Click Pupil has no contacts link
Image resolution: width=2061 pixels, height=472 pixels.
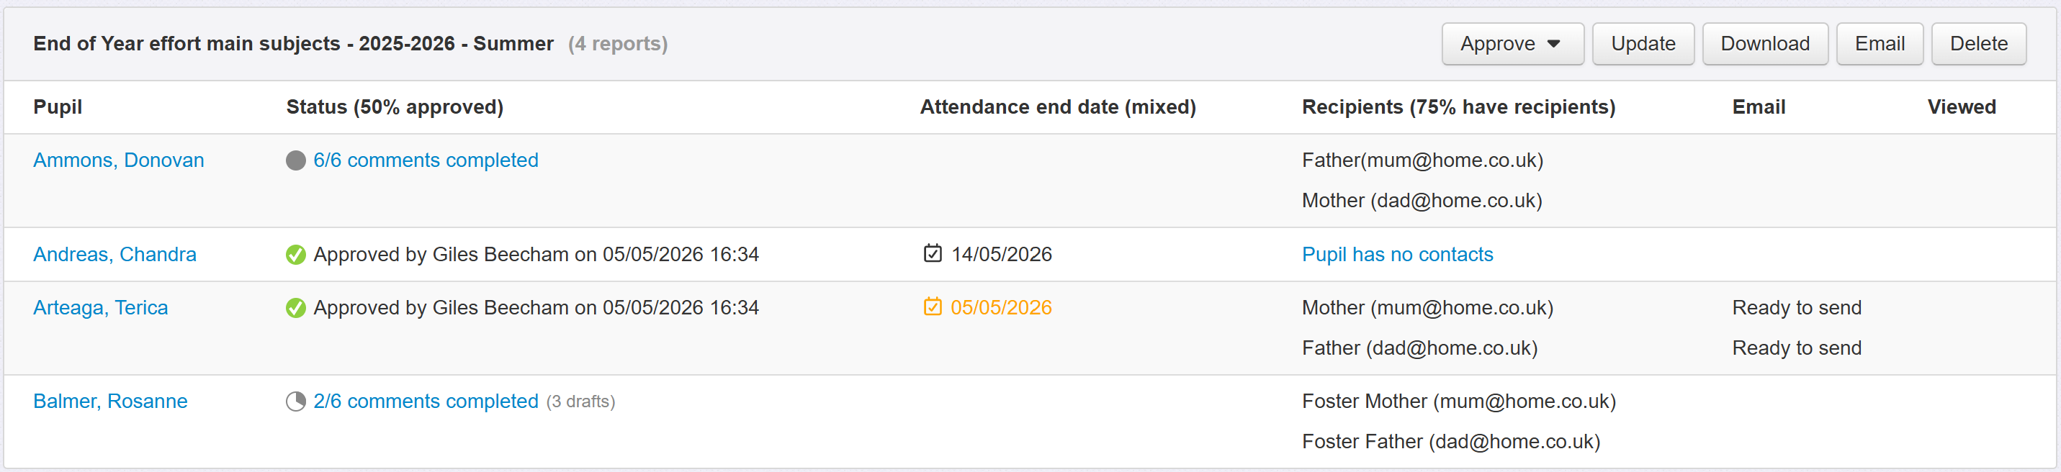1397,255
